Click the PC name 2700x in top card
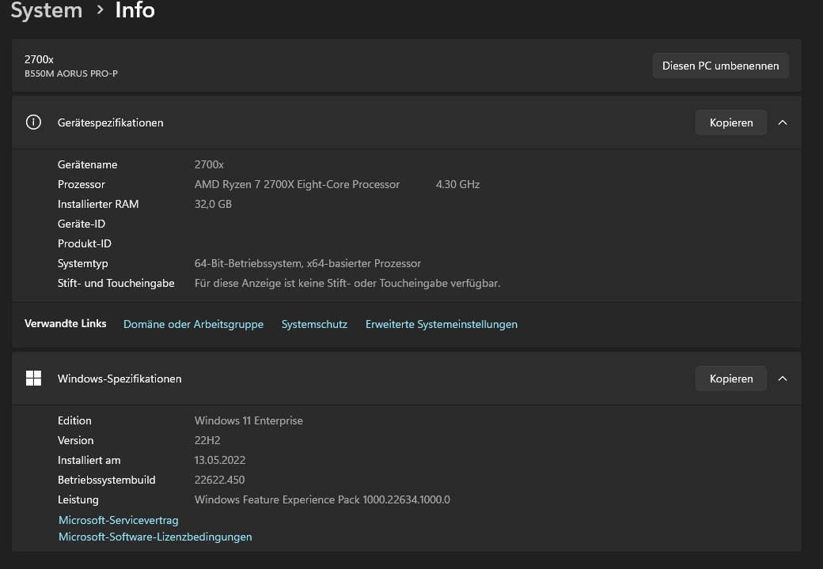 (39, 60)
